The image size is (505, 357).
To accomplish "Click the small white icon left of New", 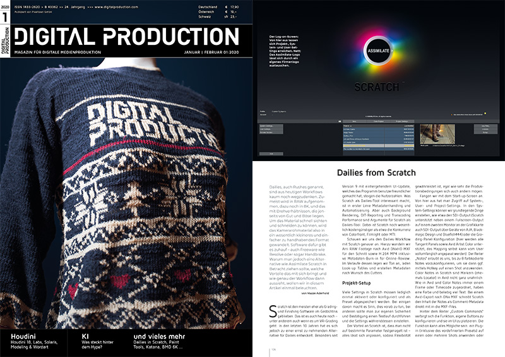I will (x=340, y=121).
